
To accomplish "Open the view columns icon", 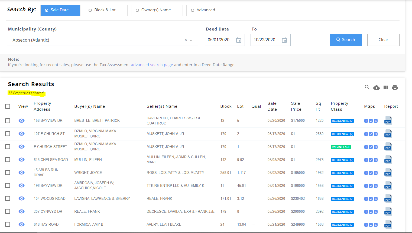I will [x=386, y=87].
